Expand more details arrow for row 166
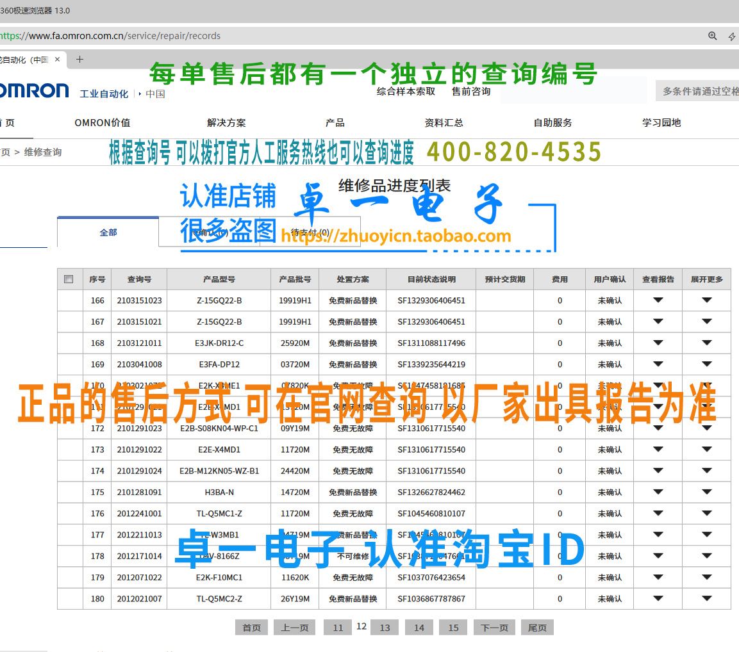Image resolution: width=739 pixels, height=652 pixels. click(706, 300)
